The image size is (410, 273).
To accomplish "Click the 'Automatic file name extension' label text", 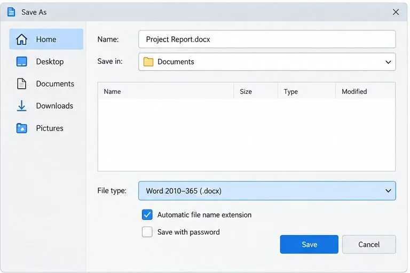I will pyautogui.click(x=204, y=215).
